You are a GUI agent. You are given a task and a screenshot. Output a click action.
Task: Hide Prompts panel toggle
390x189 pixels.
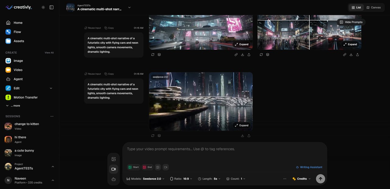[x=351, y=22]
